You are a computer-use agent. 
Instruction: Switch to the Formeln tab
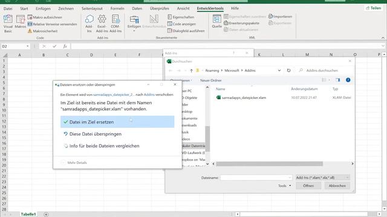tap(117, 8)
